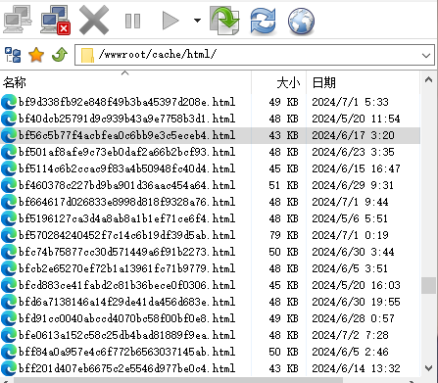Click the yellow folder icon in path bar

(x=87, y=55)
